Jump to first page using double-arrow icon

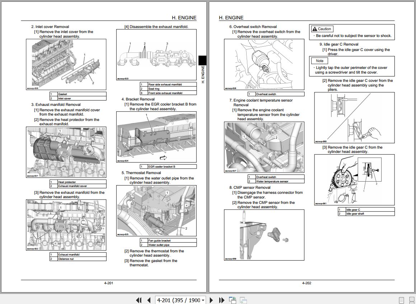(139, 300)
